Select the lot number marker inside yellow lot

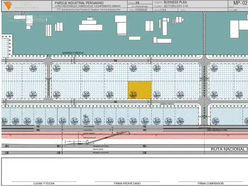coord(133,95)
